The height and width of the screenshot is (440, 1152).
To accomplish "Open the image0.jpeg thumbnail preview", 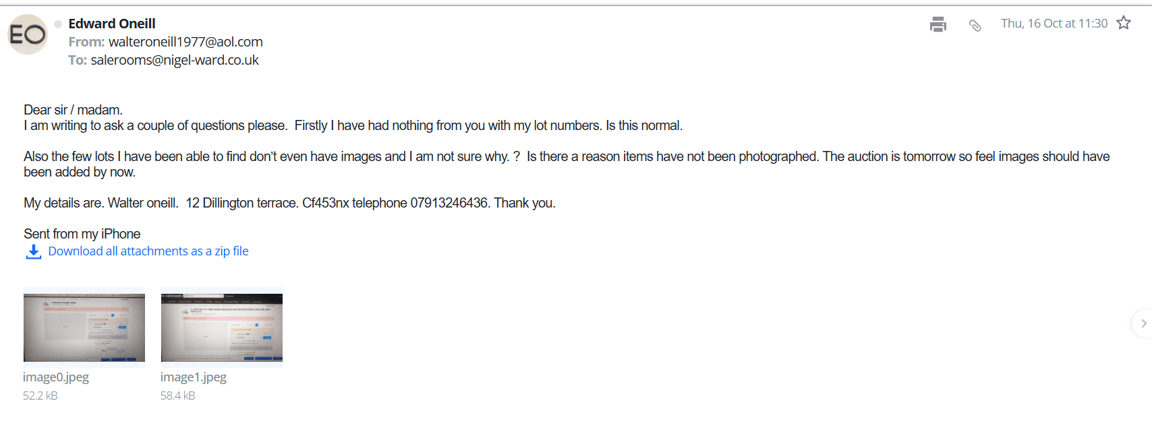I will [84, 325].
